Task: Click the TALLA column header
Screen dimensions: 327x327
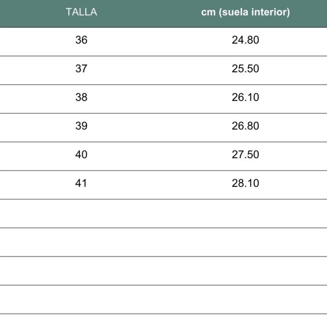Action: tap(81, 12)
